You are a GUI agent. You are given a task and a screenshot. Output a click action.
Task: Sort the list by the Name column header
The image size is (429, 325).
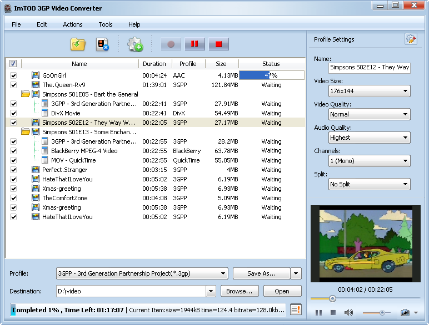point(79,64)
